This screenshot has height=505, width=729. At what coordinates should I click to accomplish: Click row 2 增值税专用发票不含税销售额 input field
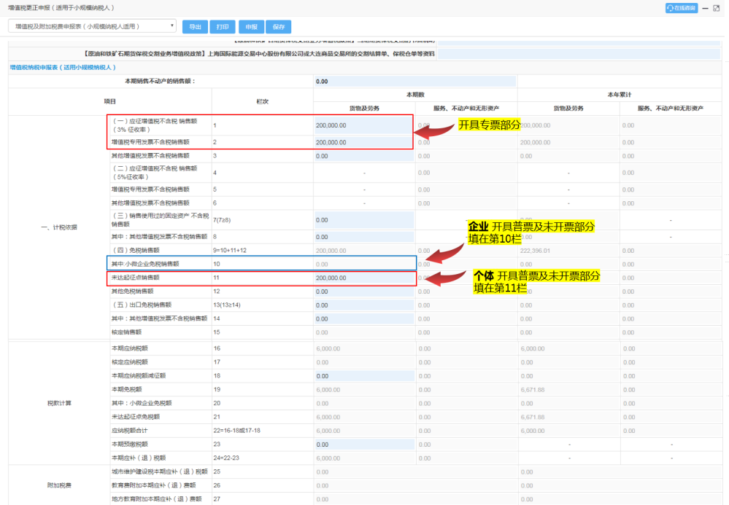pos(363,143)
